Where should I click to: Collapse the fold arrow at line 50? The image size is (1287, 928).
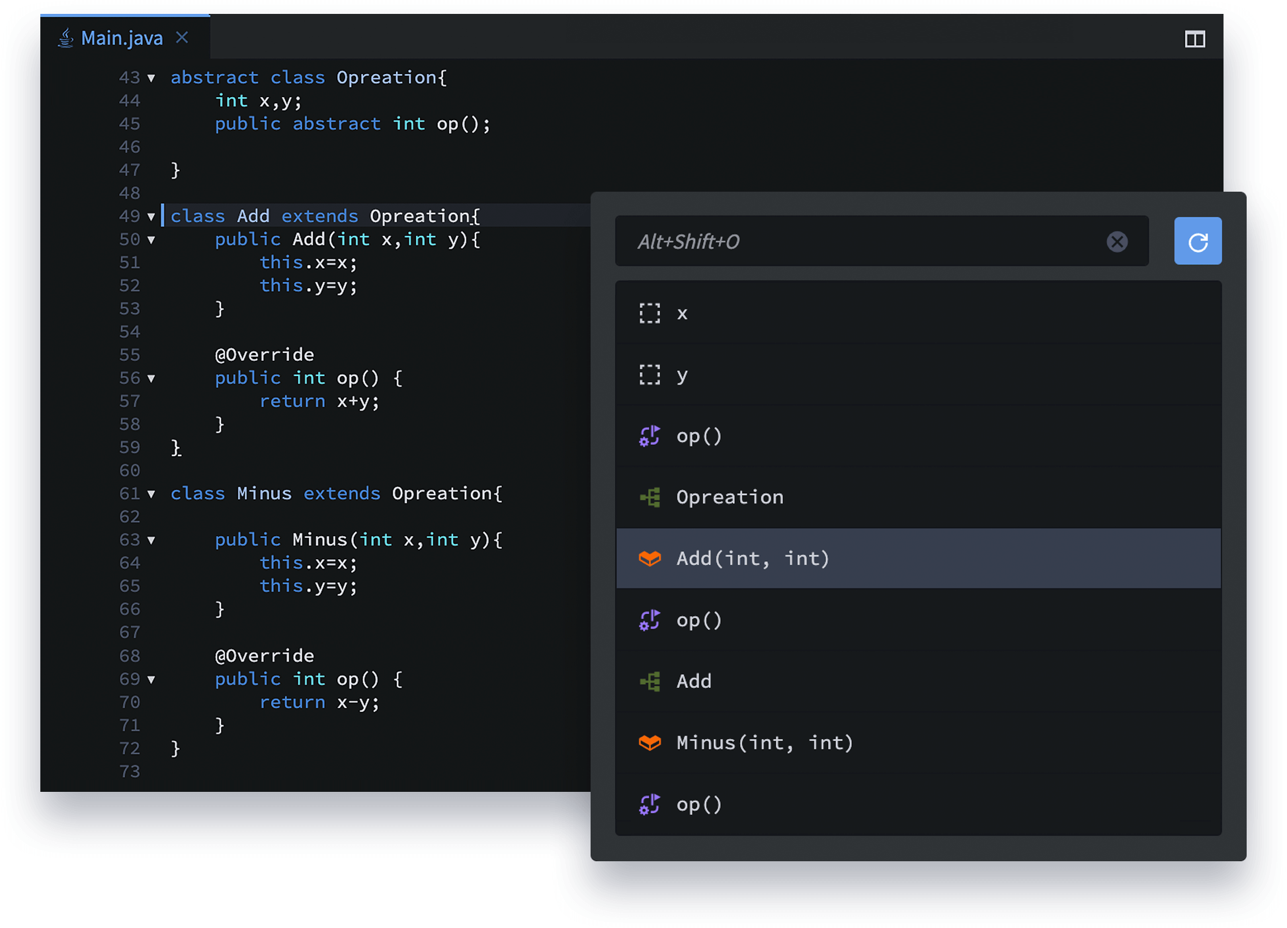(151, 239)
